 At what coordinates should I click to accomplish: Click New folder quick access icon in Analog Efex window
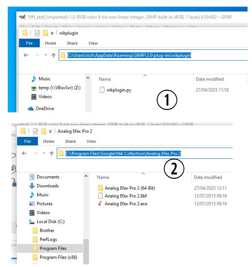coord(43,131)
